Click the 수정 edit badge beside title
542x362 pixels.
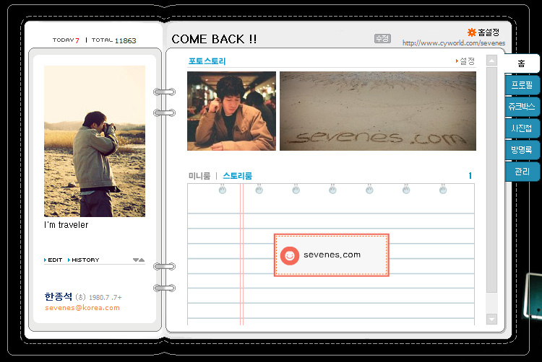382,38
